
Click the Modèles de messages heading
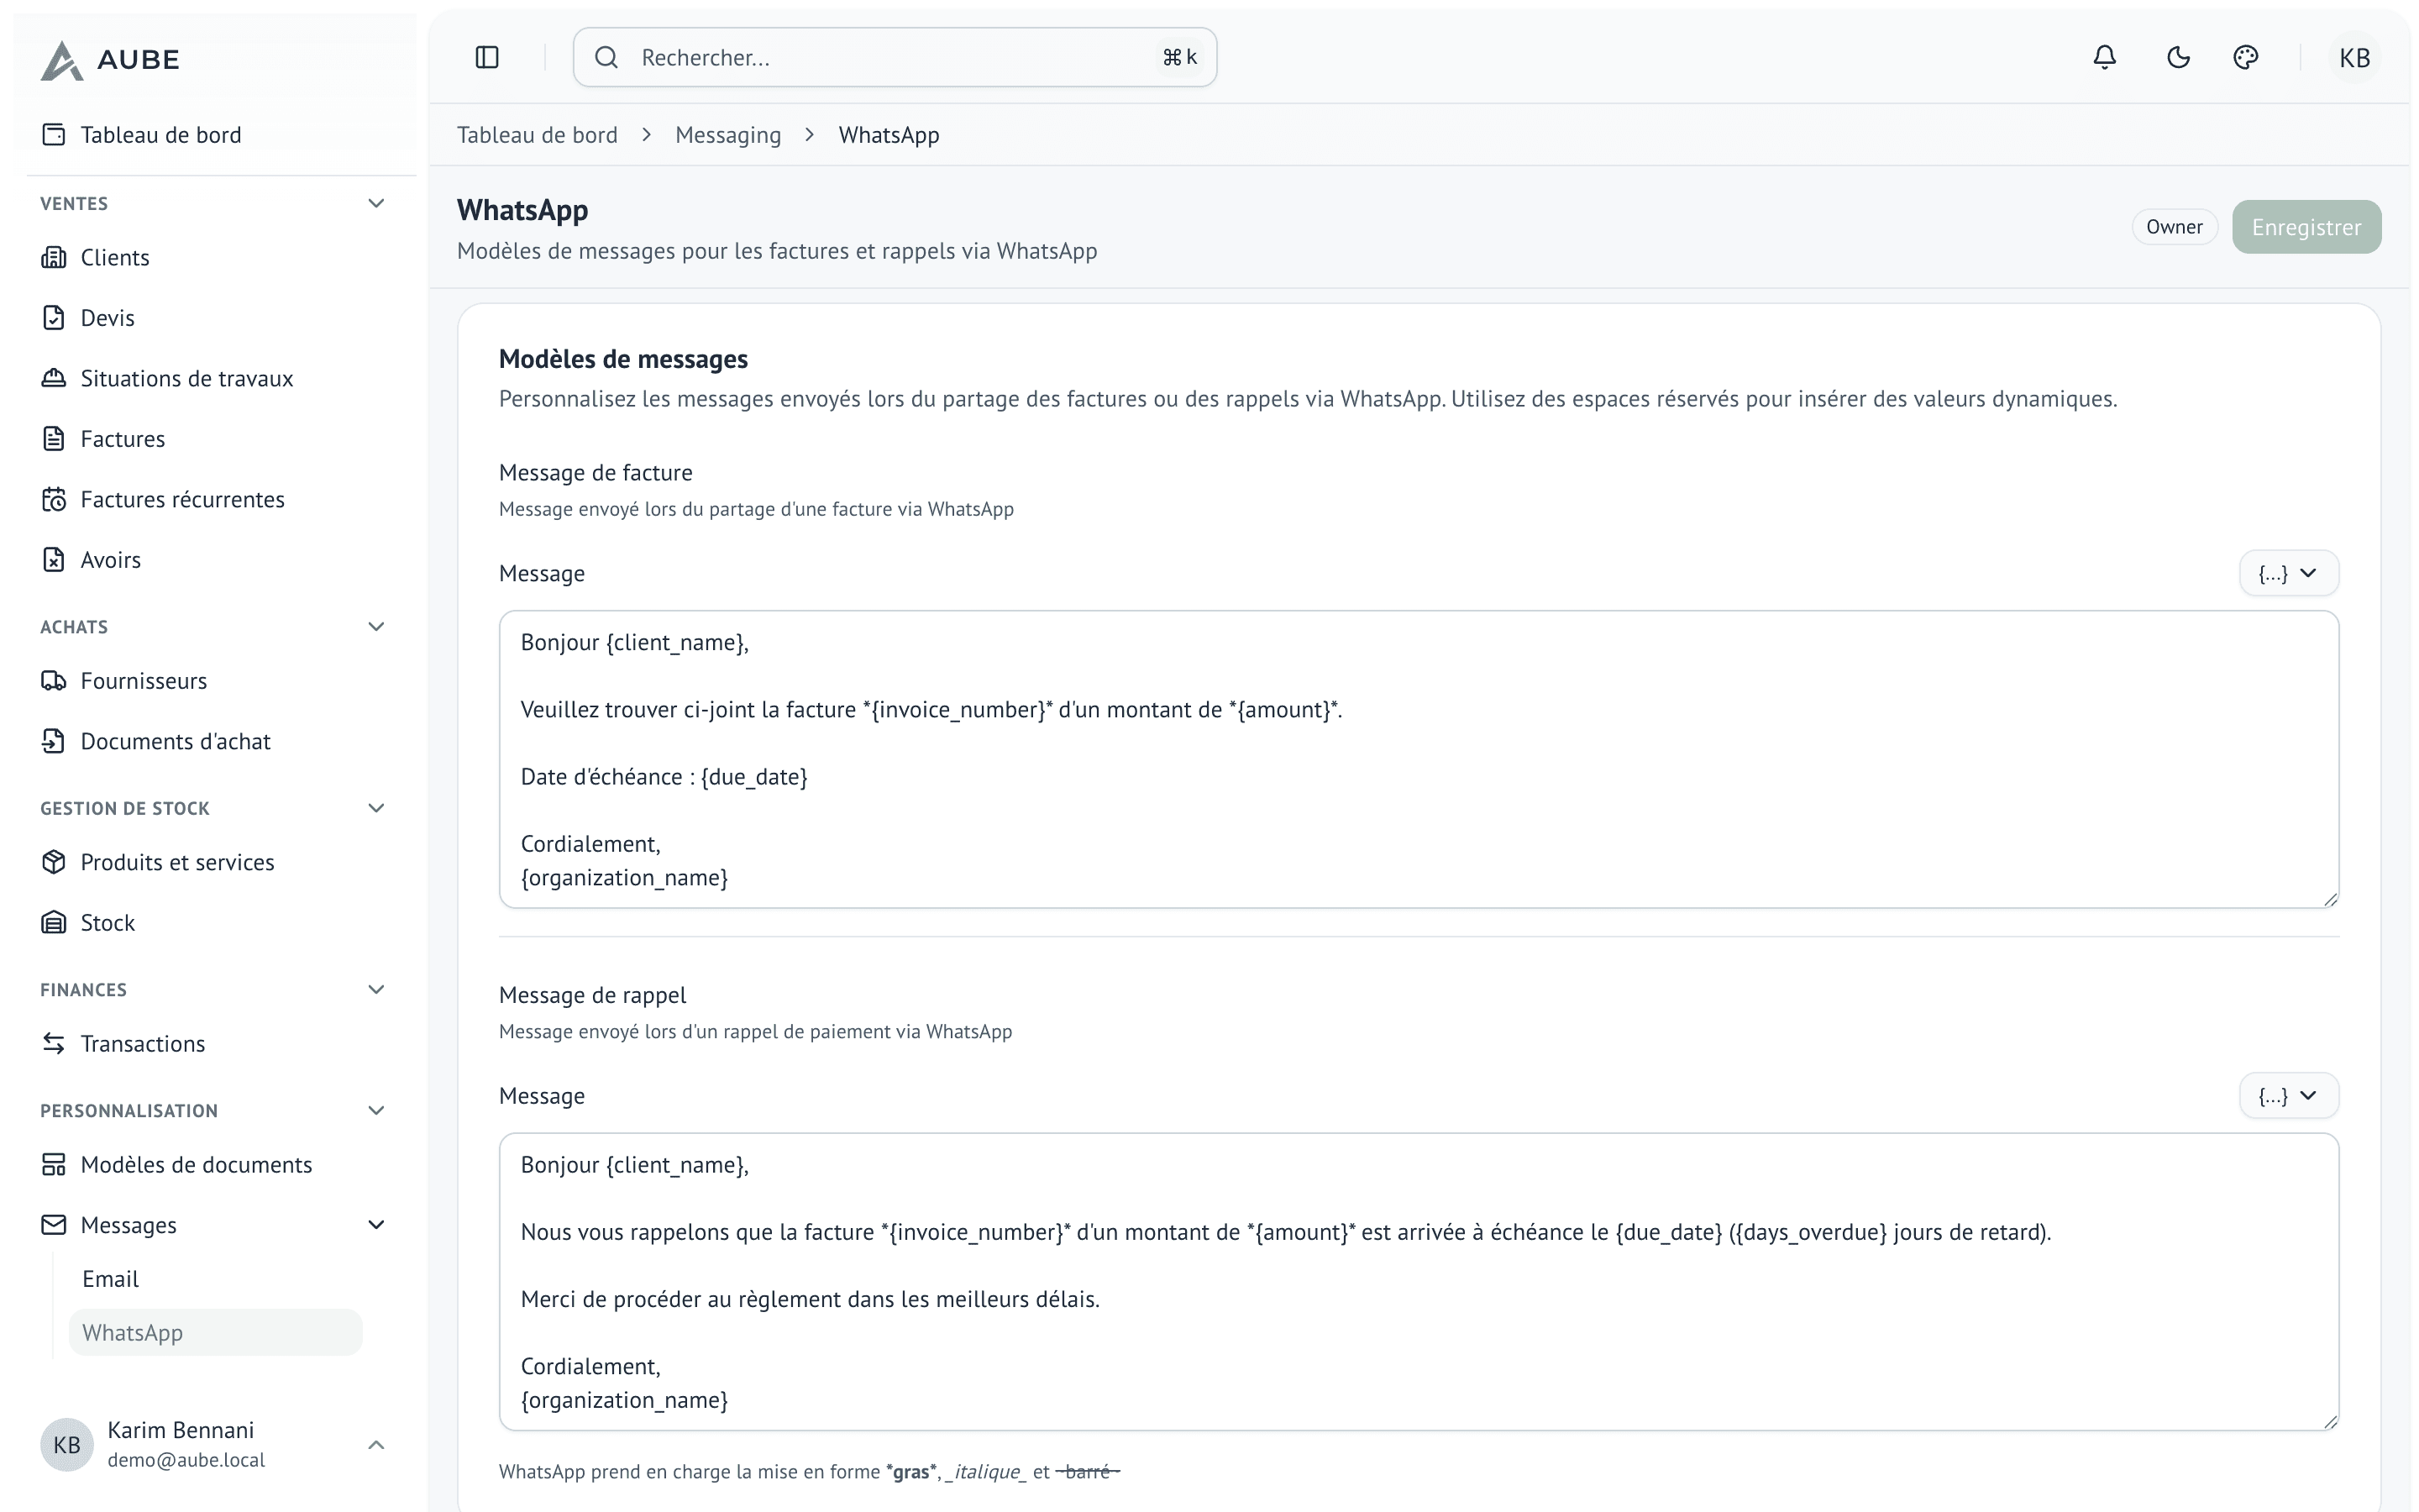622,359
